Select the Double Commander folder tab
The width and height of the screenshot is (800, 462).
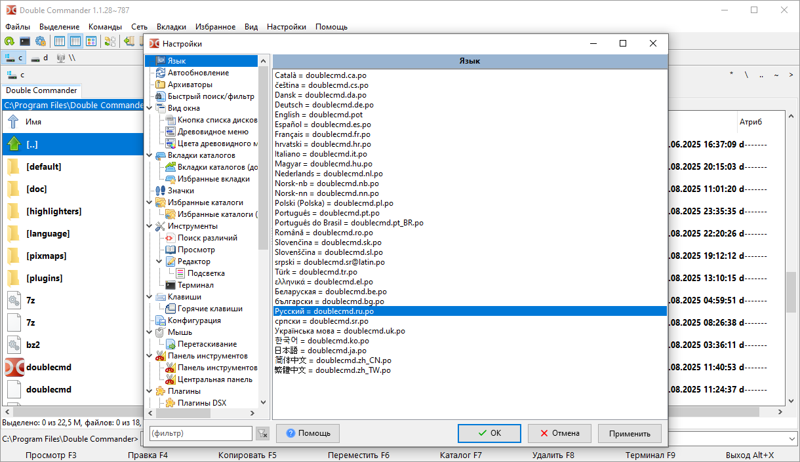[x=42, y=90]
